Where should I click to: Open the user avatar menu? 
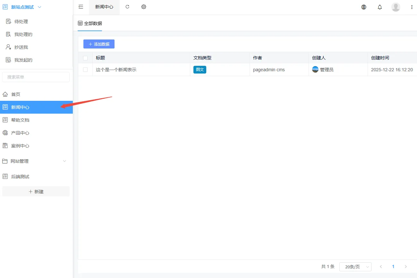(396, 7)
